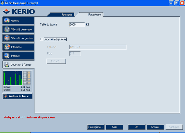Viewport: 185px width, 133px height.
Task: Click the S'enregistrer... button
Action: (x=96, y=127)
